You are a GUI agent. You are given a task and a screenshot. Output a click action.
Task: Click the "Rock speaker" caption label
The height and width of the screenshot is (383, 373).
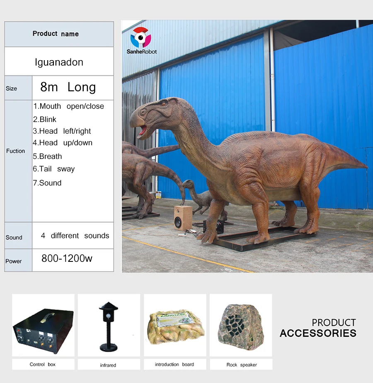click(x=241, y=365)
